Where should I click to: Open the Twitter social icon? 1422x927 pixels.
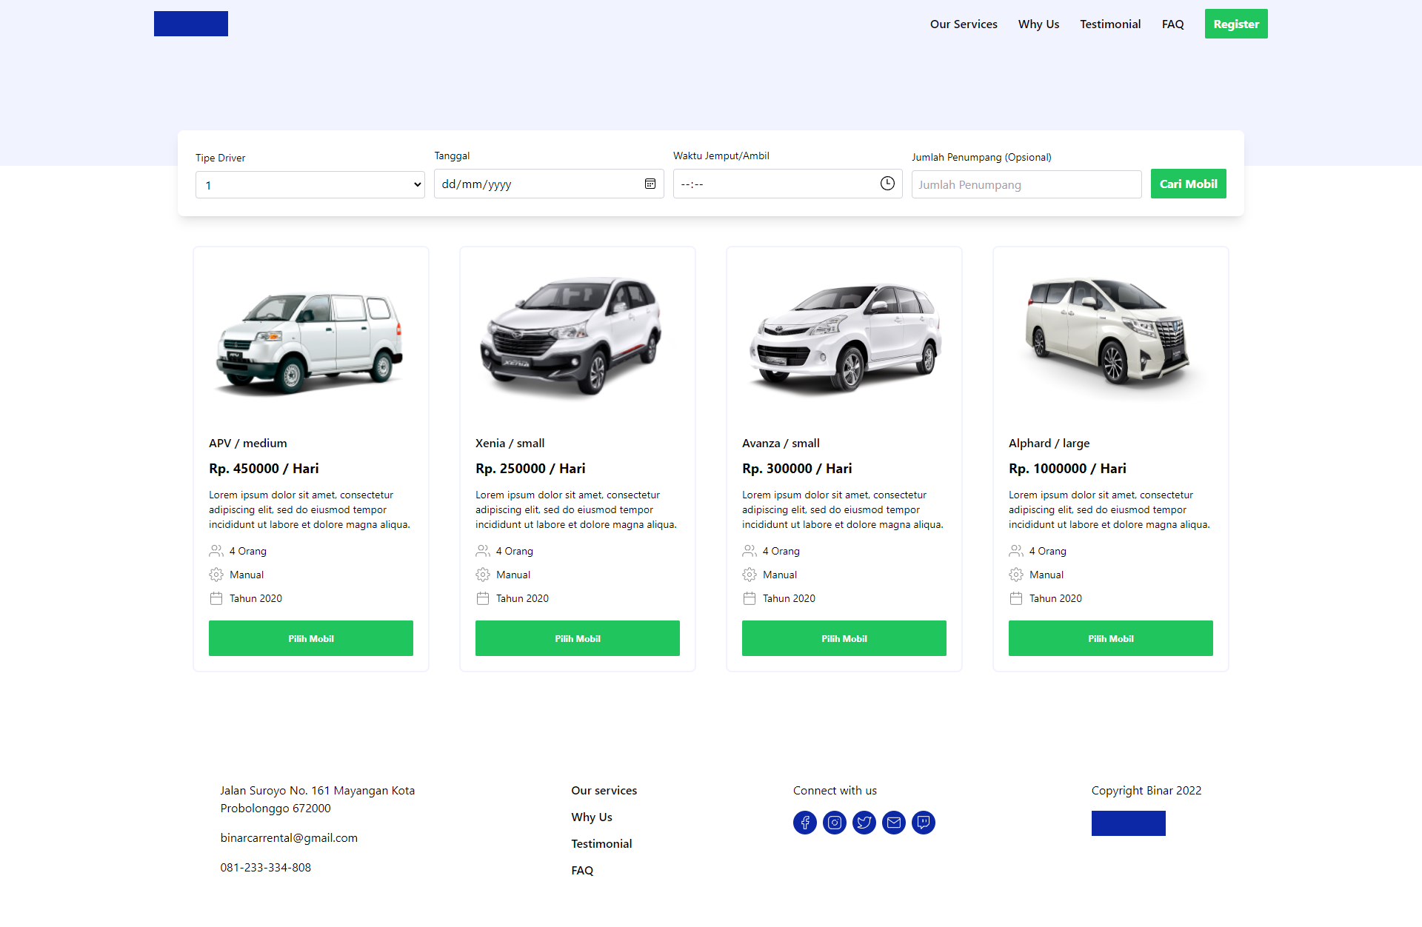[864, 823]
